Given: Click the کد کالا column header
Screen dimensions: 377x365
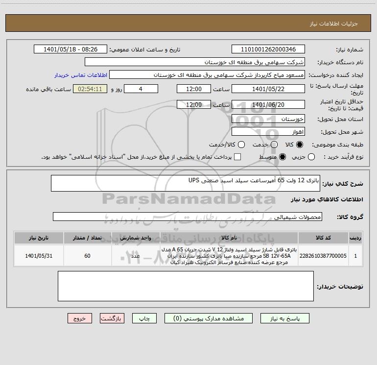Looking at the screenshot, I should click(323, 238).
